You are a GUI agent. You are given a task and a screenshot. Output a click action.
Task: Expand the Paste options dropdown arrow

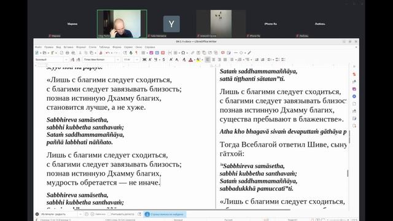tap(96, 53)
